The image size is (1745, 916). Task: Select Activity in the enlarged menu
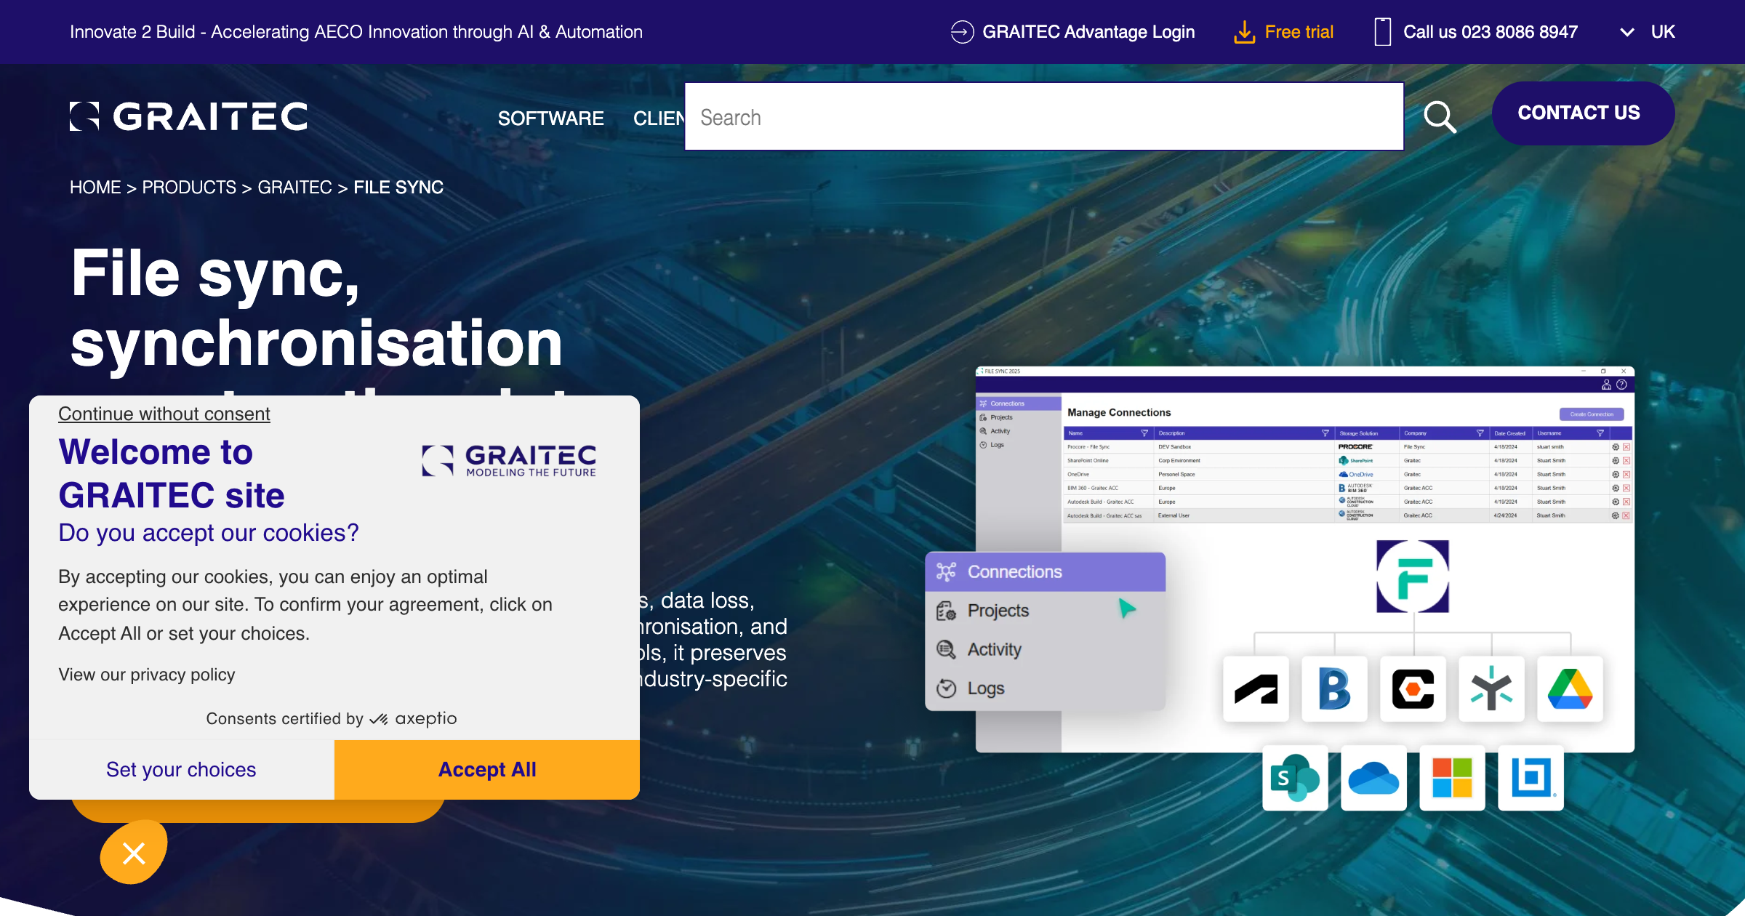[x=1046, y=649]
